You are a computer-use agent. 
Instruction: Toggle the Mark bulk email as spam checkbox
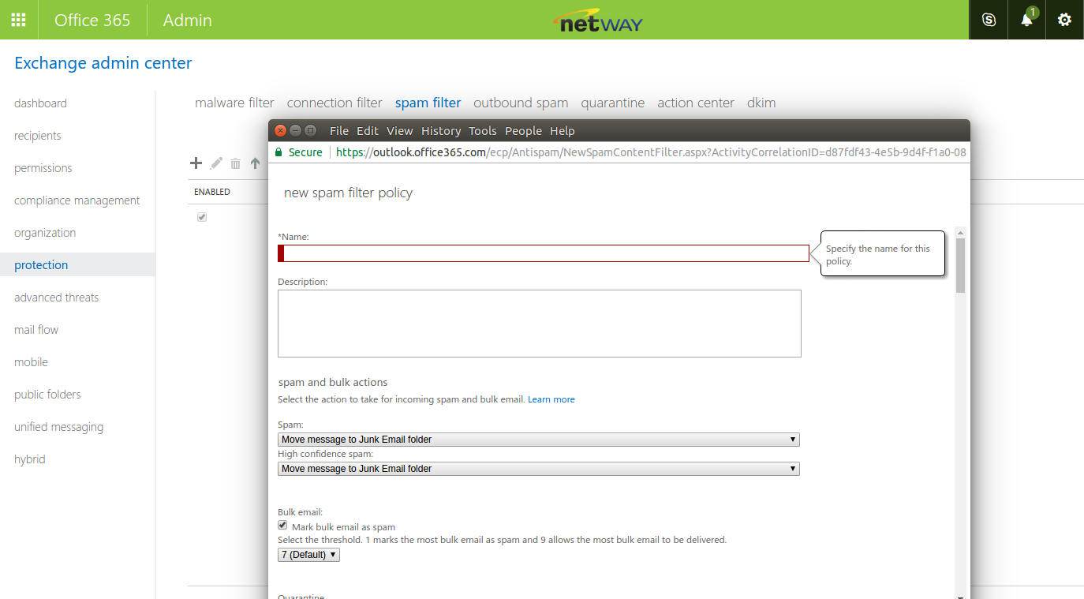(282, 526)
